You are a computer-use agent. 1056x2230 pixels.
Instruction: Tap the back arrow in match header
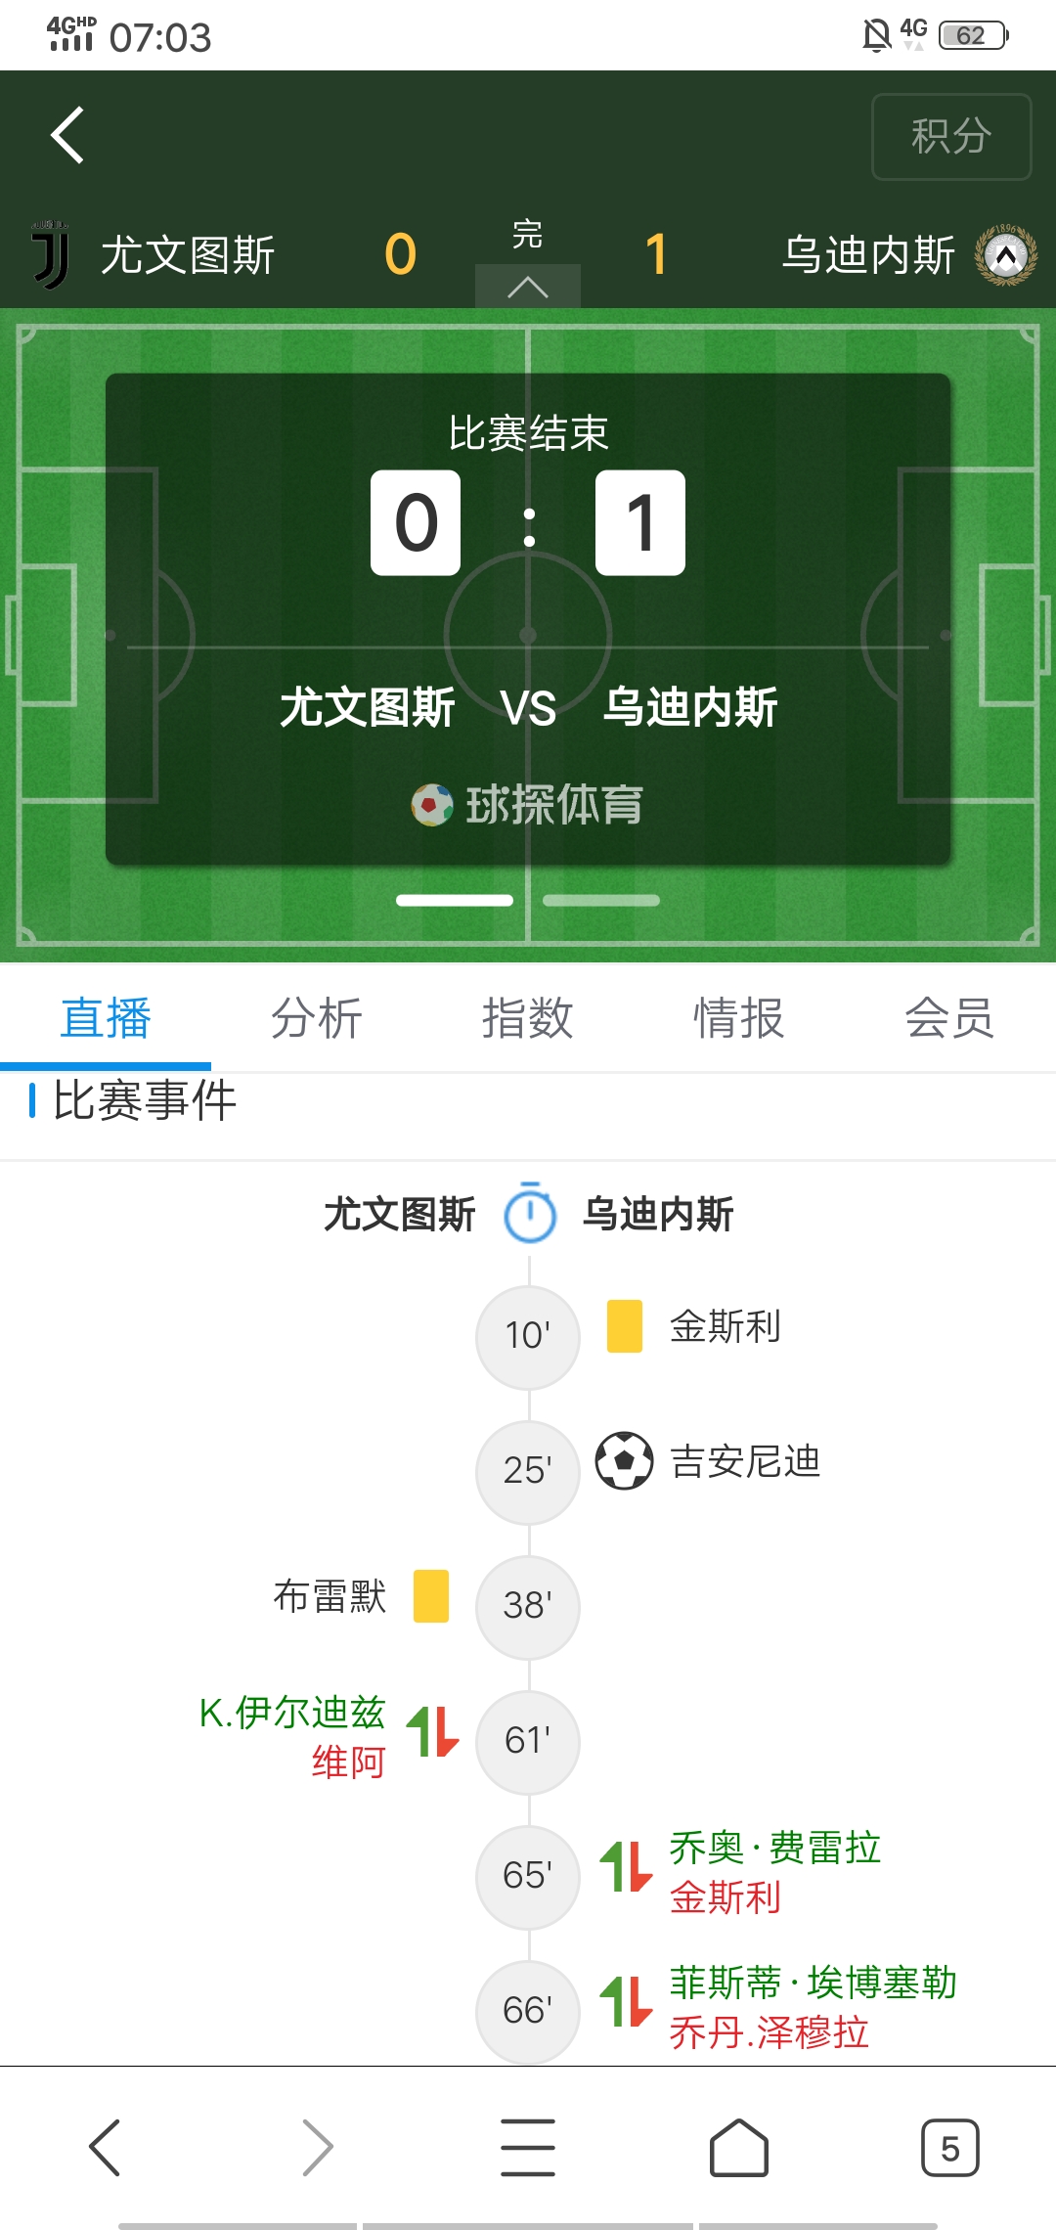(67, 135)
